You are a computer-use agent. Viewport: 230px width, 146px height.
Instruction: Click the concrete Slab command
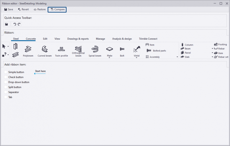[185, 57]
